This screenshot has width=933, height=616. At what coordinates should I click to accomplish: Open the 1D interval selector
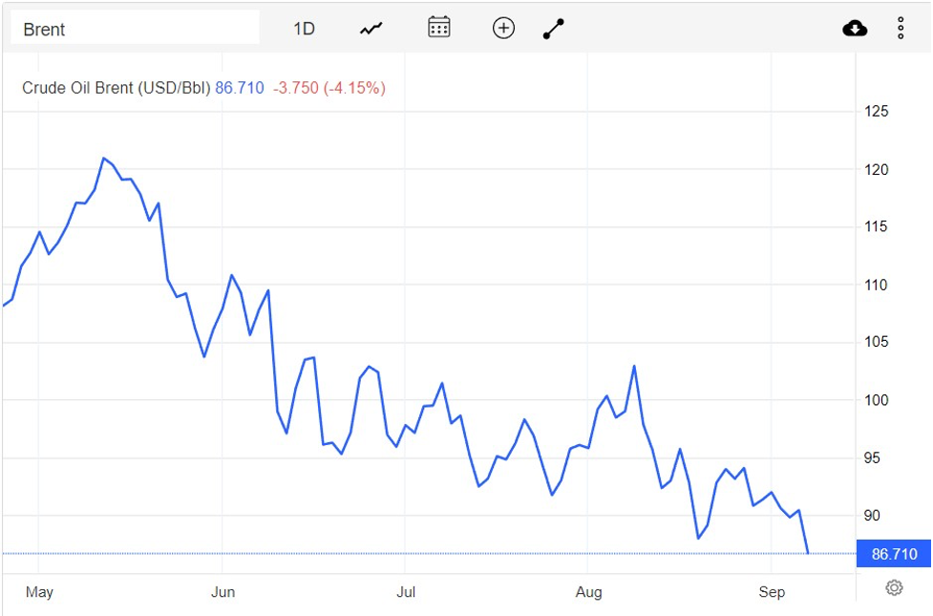tap(304, 29)
